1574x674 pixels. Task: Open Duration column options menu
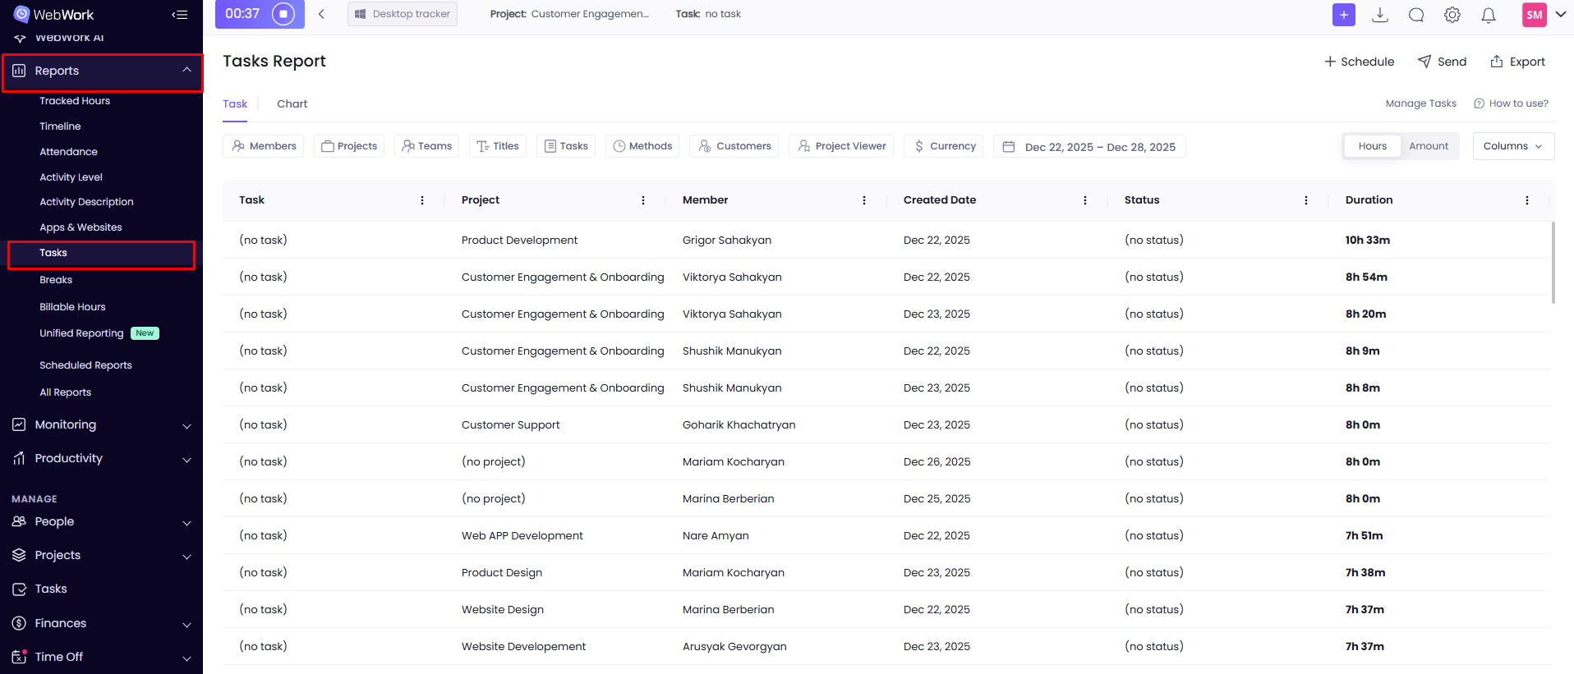click(x=1526, y=200)
